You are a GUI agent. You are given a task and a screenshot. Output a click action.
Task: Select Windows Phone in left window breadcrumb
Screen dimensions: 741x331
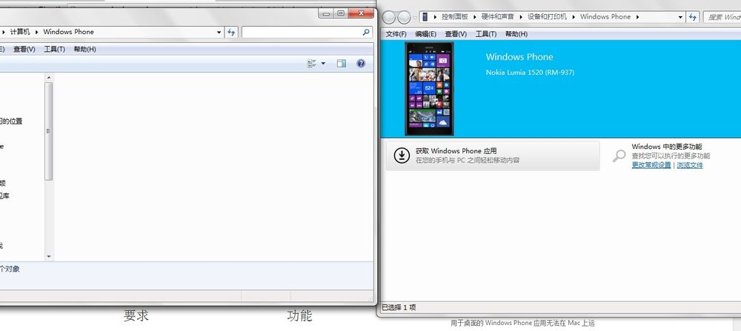68,32
